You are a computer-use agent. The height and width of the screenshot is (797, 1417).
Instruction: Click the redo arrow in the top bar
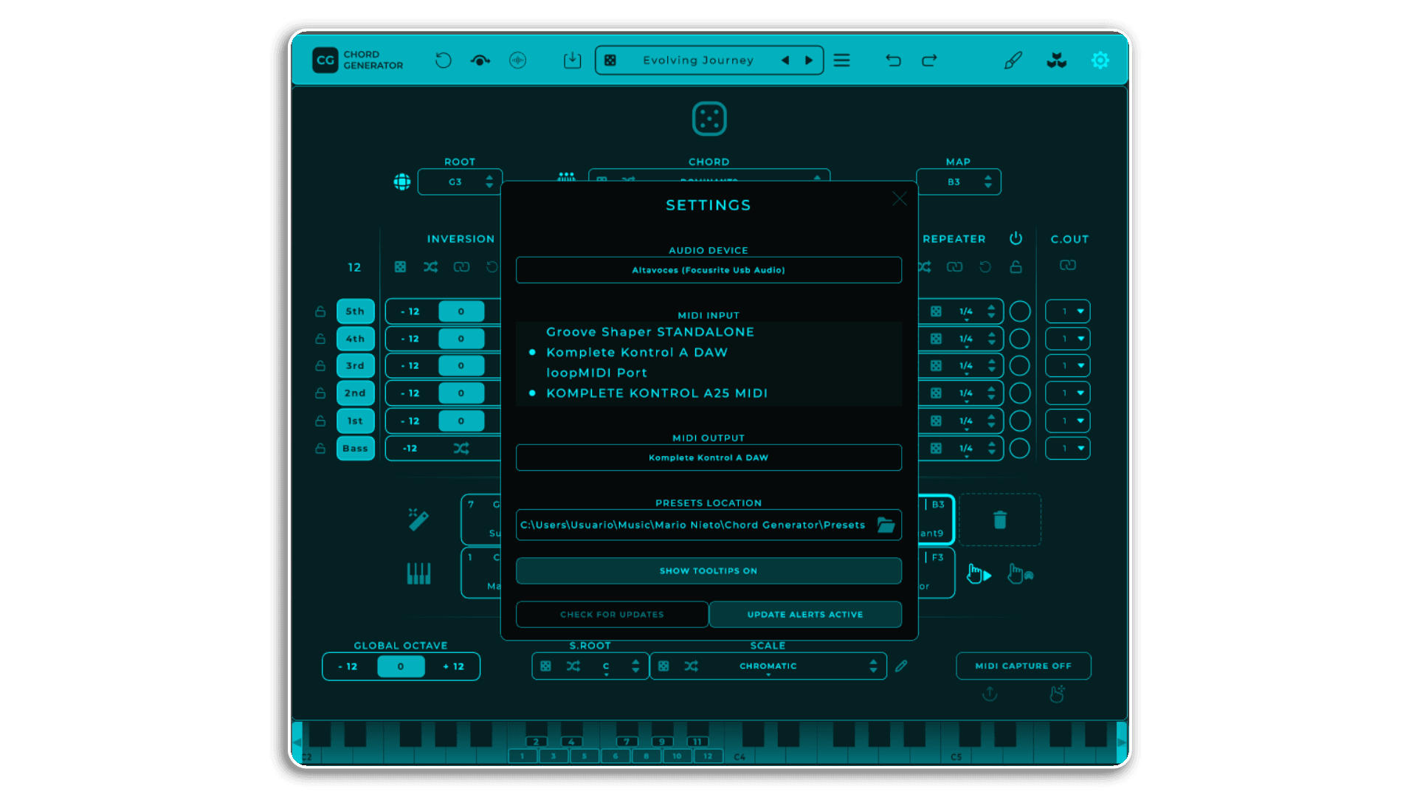click(928, 60)
